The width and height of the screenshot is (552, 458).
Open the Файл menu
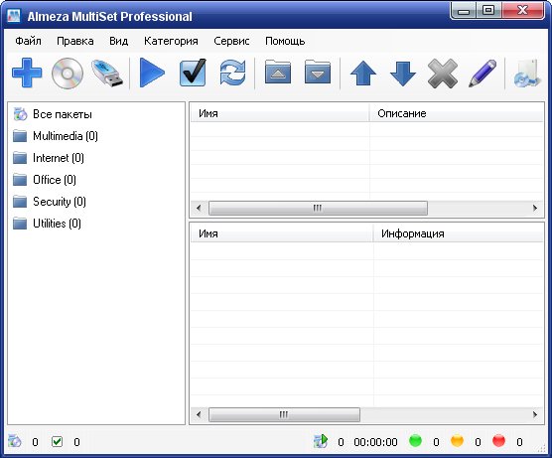28,41
